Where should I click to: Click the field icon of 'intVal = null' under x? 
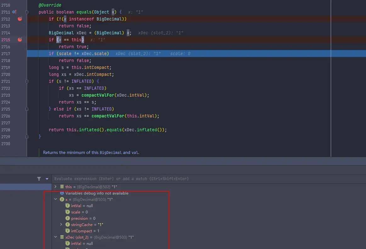tap(67, 206)
